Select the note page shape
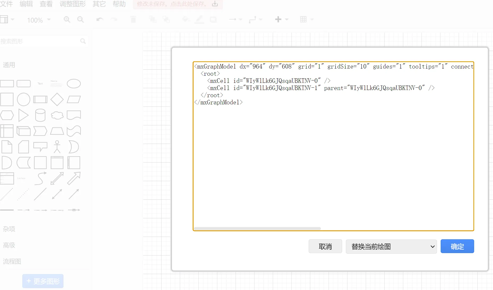The image size is (493, 290). click(7, 147)
